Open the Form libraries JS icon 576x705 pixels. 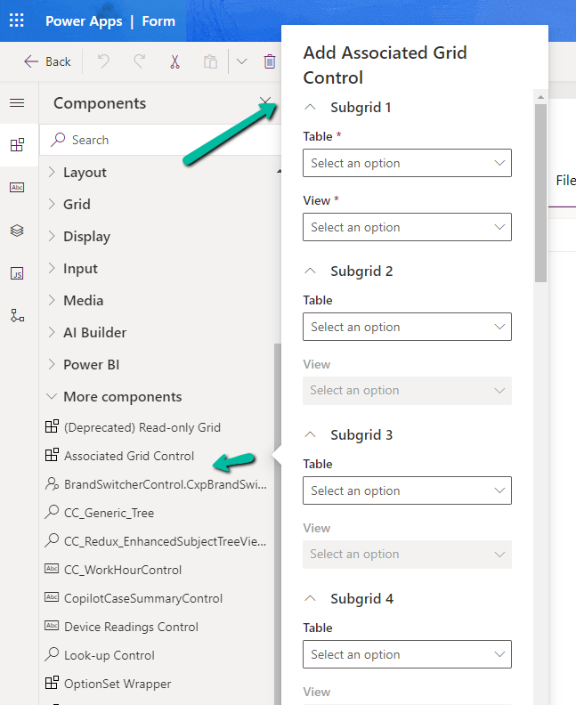pos(17,273)
